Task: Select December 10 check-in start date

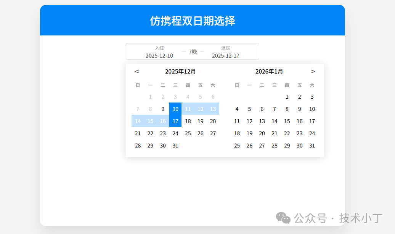Action: coord(175,109)
